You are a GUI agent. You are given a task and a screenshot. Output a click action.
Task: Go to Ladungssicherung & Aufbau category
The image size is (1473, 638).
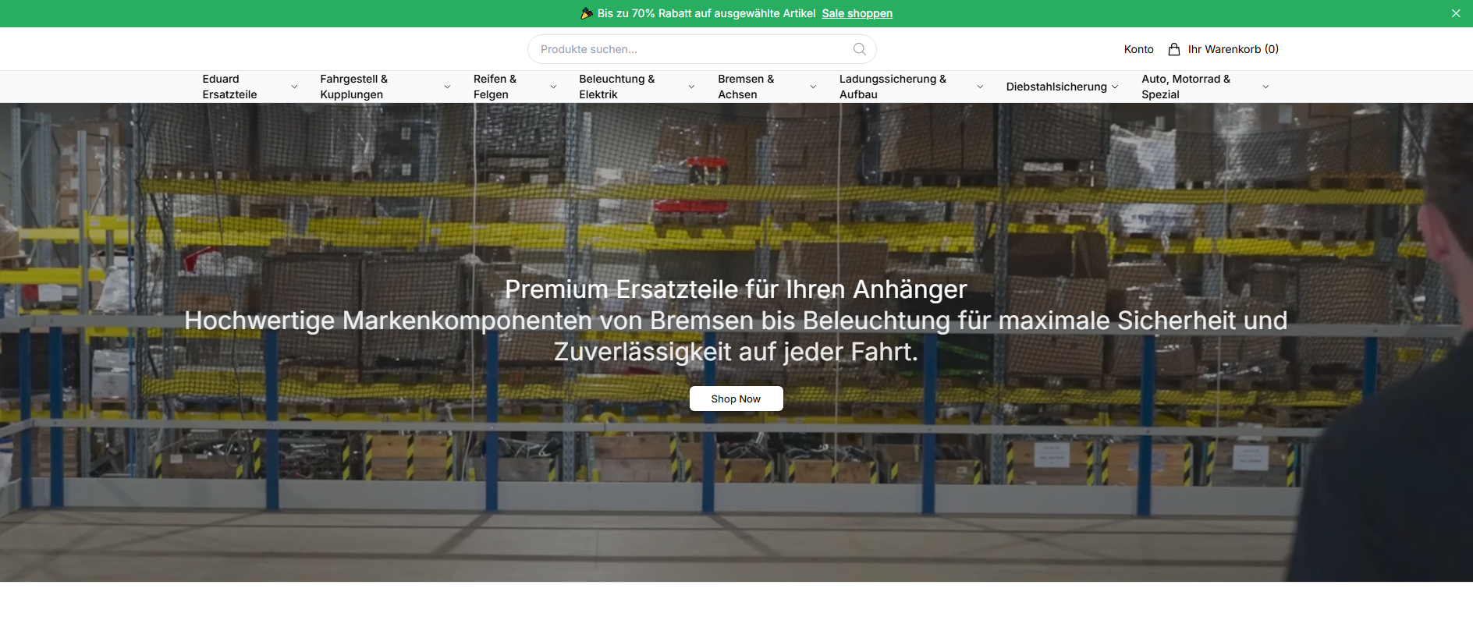893,87
